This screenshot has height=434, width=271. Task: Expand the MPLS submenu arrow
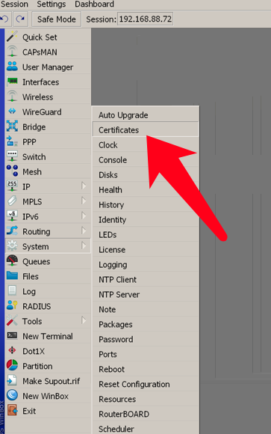pyautogui.click(x=84, y=201)
